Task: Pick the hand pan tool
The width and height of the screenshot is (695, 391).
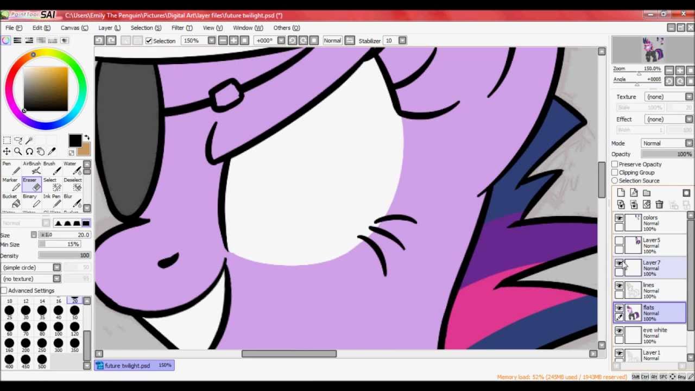Action: click(x=41, y=152)
